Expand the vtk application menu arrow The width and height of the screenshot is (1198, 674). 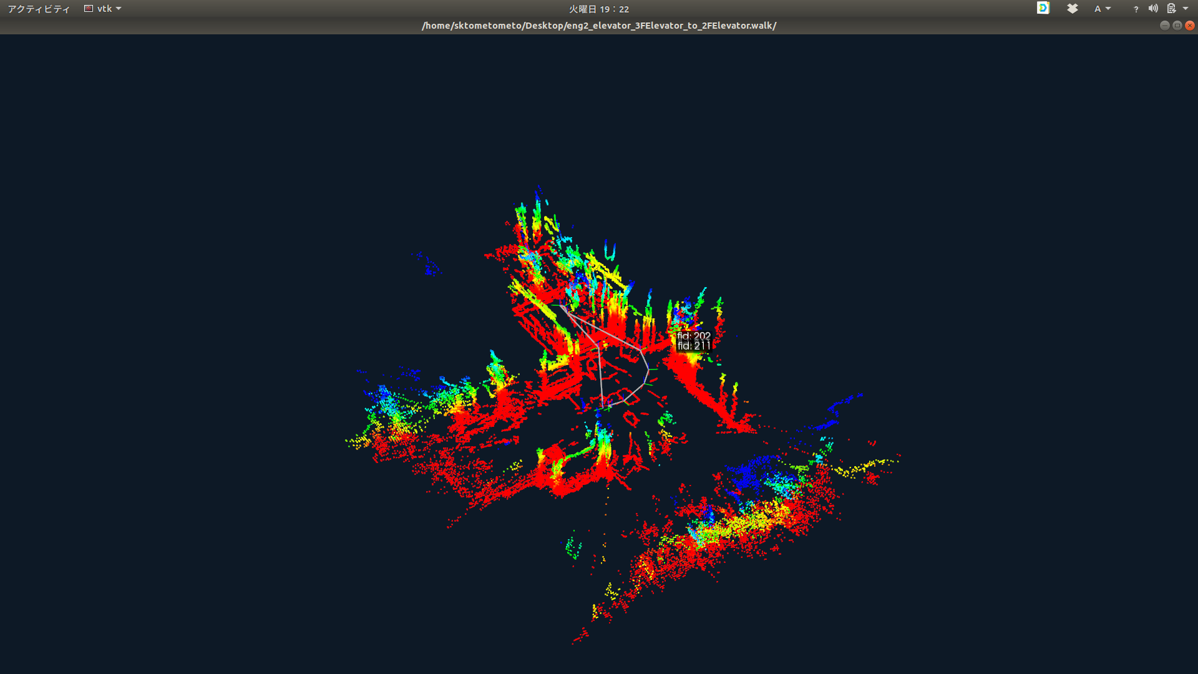(x=119, y=9)
